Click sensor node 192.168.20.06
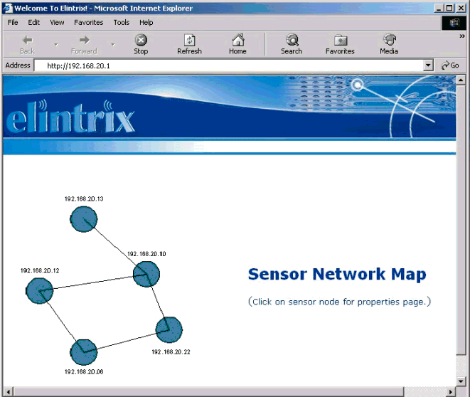470x397 pixels. click(x=83, y=352)
